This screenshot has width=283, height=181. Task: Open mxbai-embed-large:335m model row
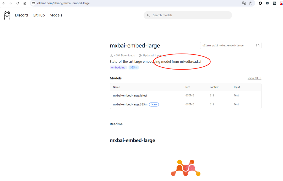point(186,104)
